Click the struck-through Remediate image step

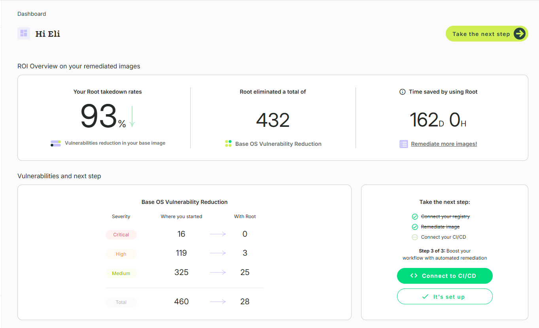(440, 227)
